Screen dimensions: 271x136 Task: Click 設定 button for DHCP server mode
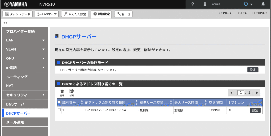click(x=253, y=70)
